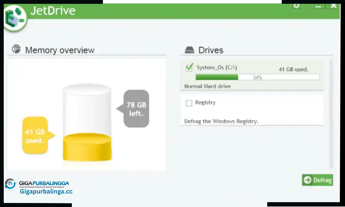Close the JetDrive window
Viewport: 345px width, 207px height.
point(333,6)
